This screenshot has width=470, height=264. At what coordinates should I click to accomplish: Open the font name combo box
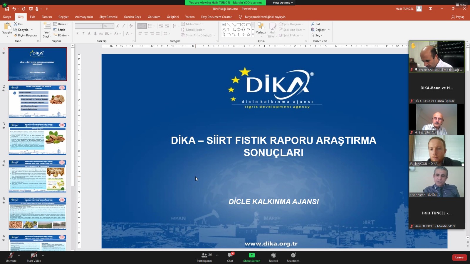coord(88,26)
